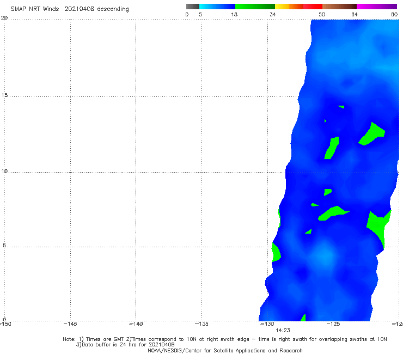Screen dimensions: 403x354
Task: Click the swath time label '14:23'
Action: (283, 331)
